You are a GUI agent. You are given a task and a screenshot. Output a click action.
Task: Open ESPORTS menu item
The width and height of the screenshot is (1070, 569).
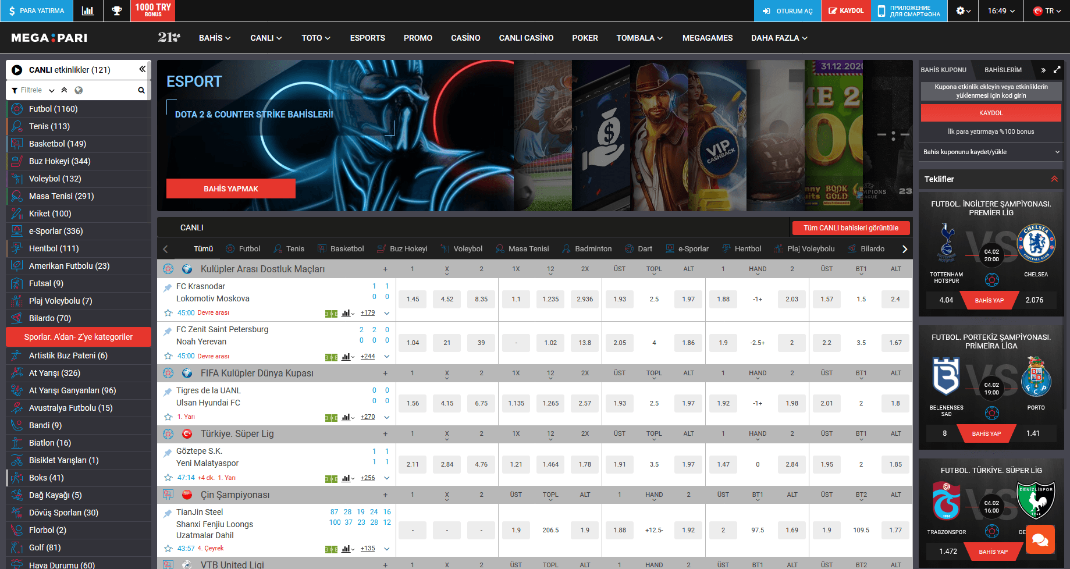click(x=368, y=38)
